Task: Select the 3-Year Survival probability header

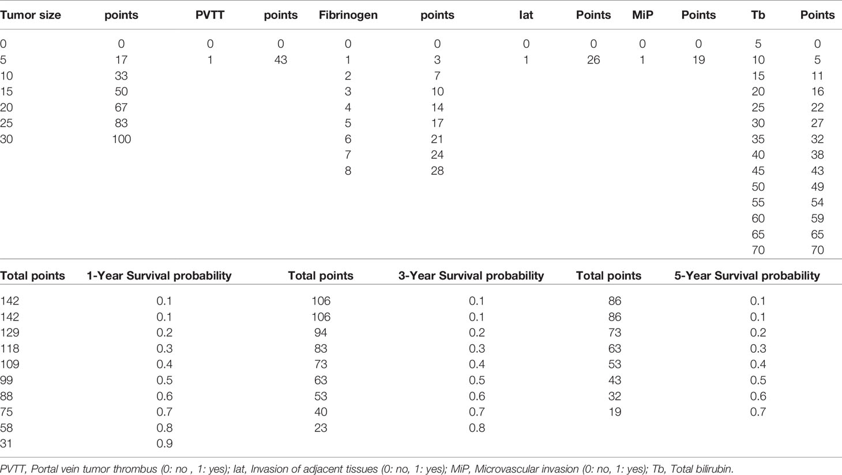Action: [x=471, y=276]
